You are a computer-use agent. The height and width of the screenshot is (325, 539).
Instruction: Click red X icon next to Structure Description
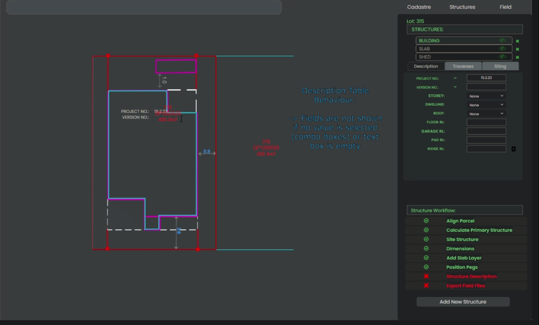(x=426, y=276)
